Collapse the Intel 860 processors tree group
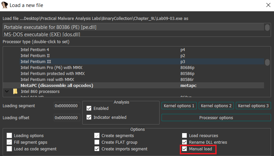The height and width of the screenshot is (156, 274). click(x=7, y=91)
